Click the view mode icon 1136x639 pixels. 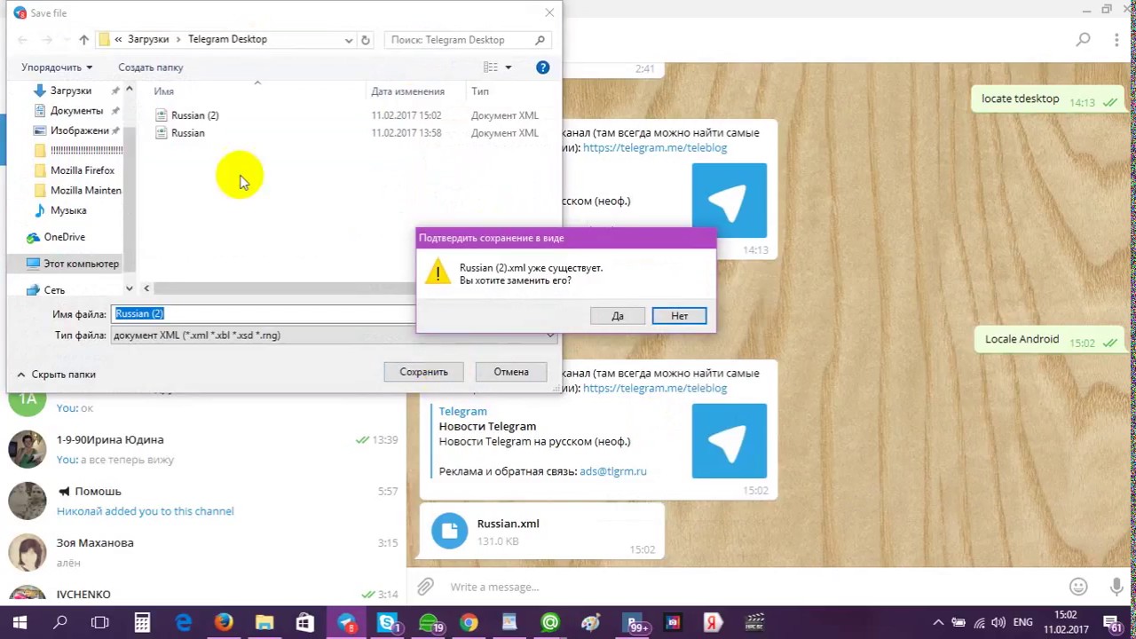491,67
